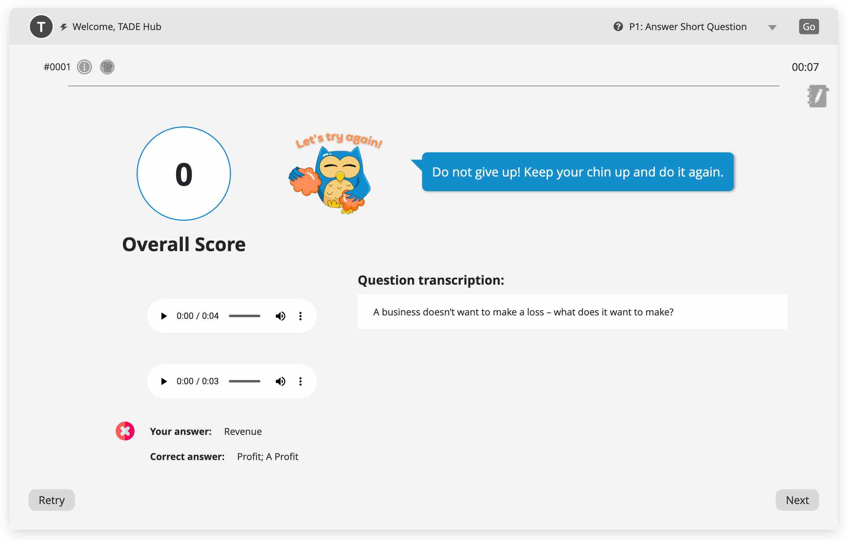Expand the P1: Answer Short Question dropdown

click(x=774, y=27)
